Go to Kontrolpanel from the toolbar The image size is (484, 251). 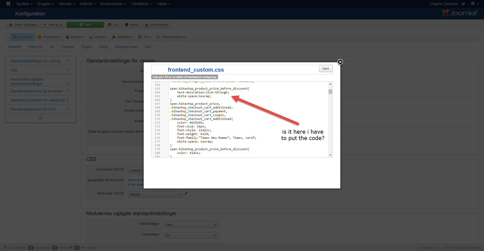pyautogui.click(x=156, y=25)
